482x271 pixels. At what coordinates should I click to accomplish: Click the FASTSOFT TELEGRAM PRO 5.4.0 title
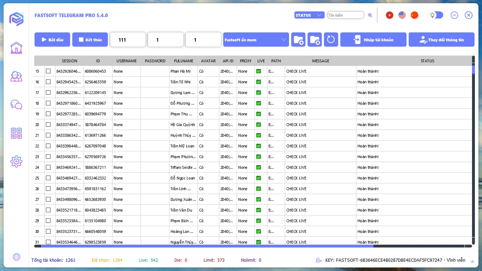click(x=71, y=15)
